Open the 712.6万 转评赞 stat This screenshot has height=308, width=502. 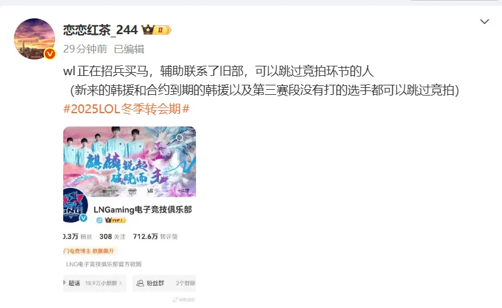156,237
